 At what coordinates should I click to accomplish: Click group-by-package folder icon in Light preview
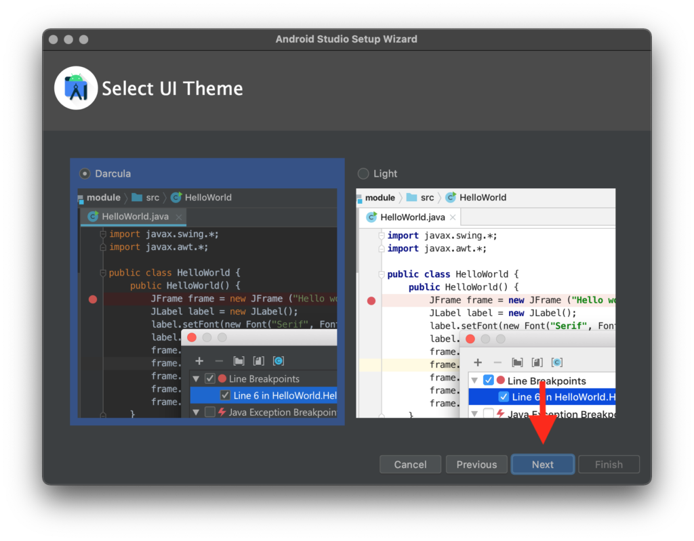(517, 362)
